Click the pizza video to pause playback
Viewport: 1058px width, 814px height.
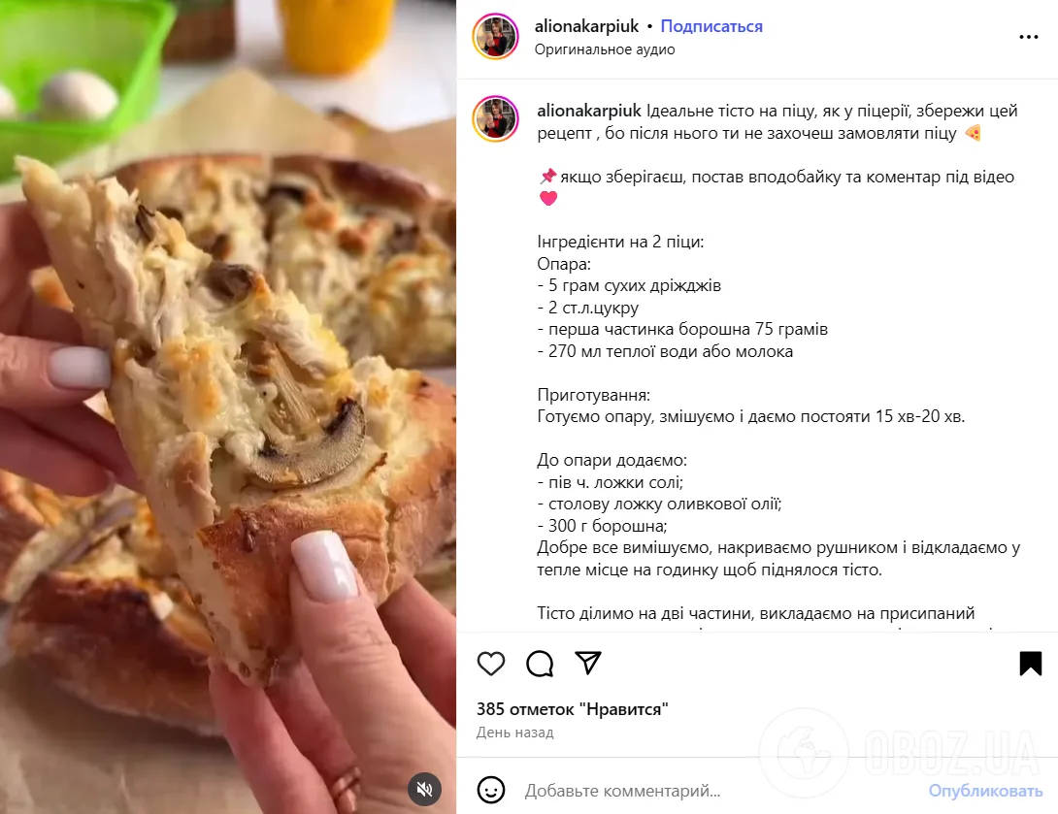pos(228,407)
